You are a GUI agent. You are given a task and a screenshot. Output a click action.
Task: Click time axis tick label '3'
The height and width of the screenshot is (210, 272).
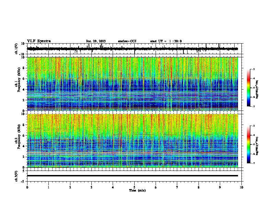[x=91, y=187]
